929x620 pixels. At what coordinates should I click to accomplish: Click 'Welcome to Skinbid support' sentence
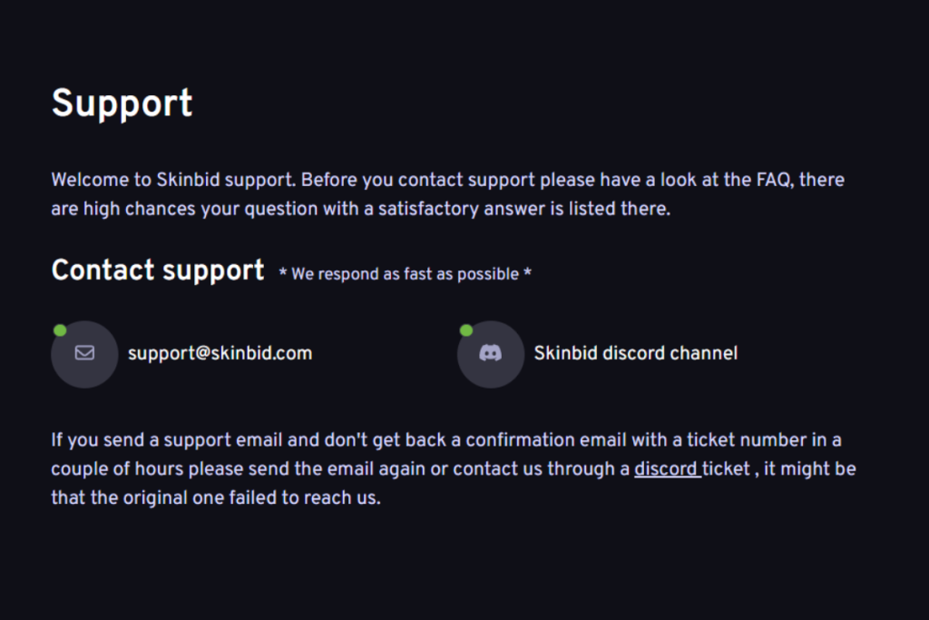[173, 180]
